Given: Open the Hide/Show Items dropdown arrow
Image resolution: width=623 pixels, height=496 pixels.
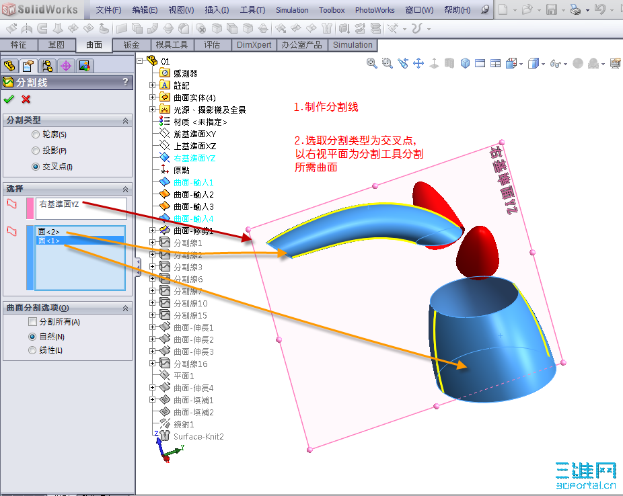Looking at the screenshot, I should tap(565, 64).
